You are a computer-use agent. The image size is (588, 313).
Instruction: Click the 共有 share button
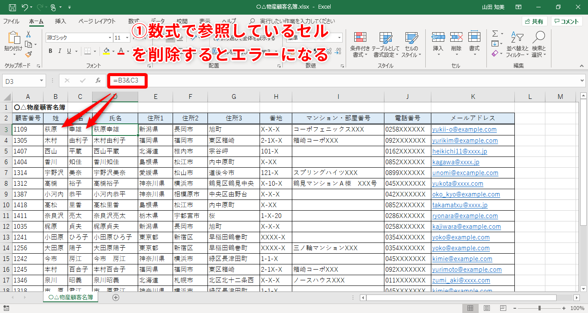coord(534,21)
